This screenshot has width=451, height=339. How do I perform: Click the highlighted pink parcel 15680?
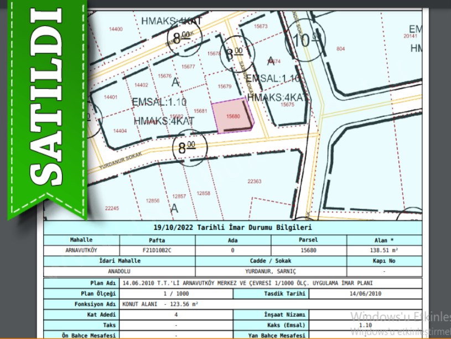pos(233,117)
